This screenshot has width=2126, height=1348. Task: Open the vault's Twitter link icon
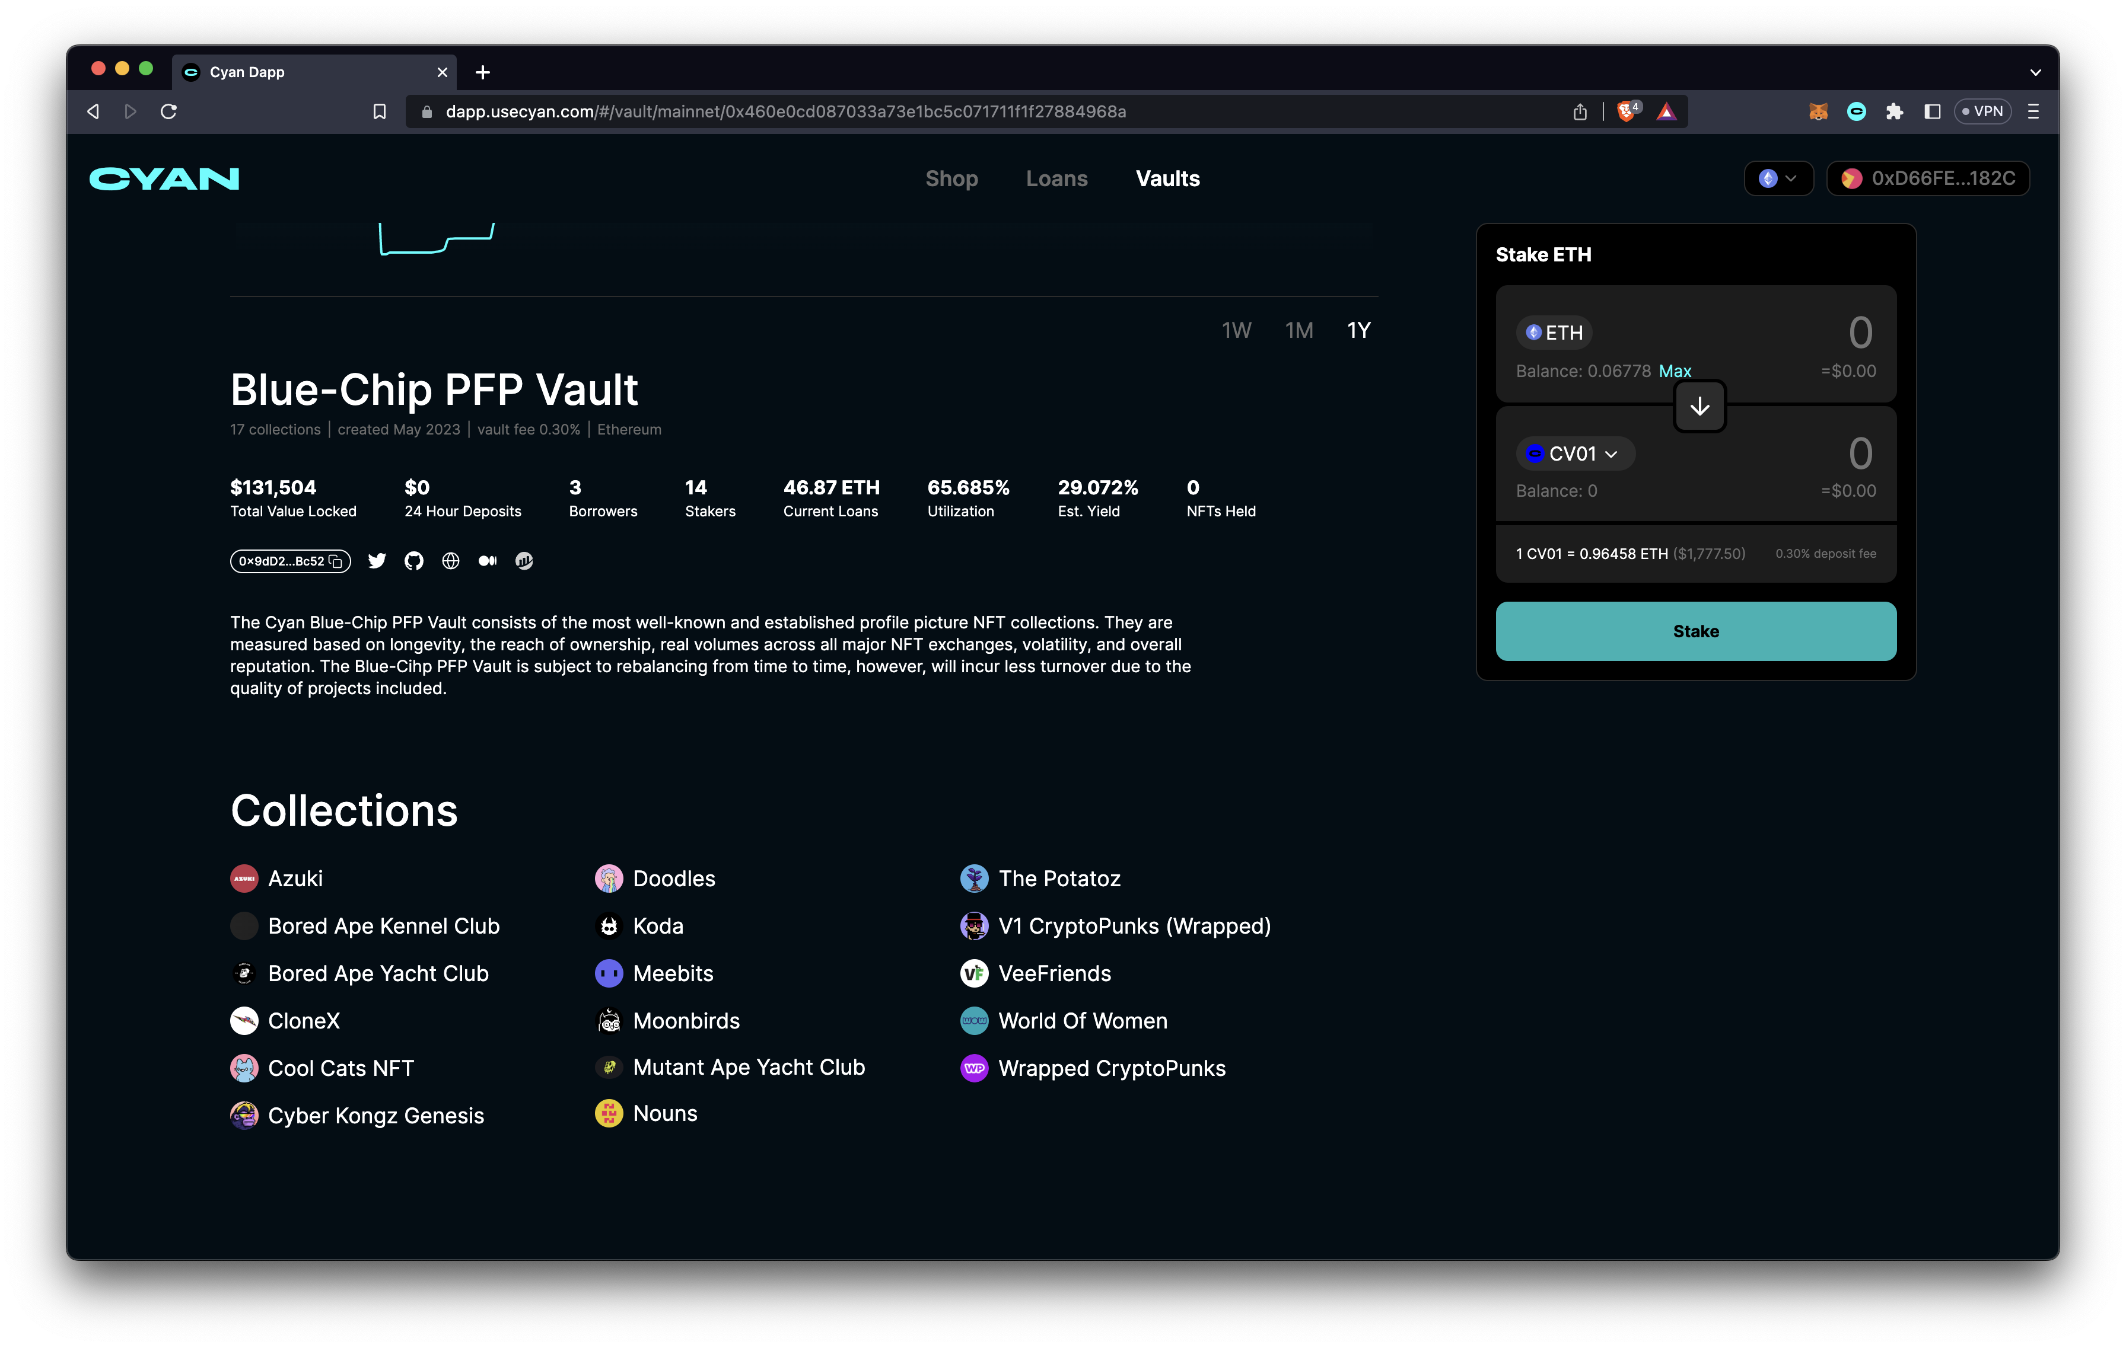(377, 561)
